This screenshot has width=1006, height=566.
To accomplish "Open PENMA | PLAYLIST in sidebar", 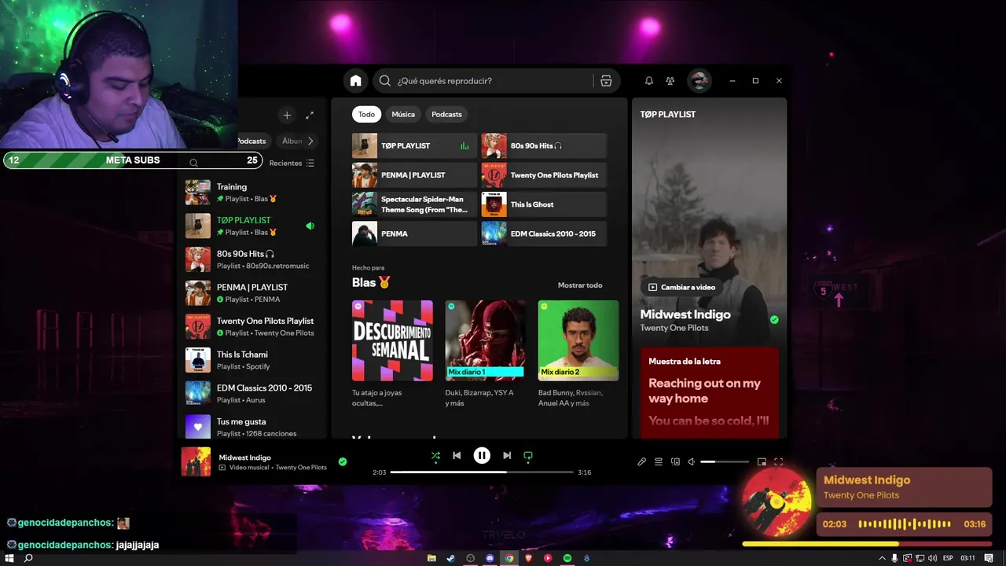I will (252, 293).
